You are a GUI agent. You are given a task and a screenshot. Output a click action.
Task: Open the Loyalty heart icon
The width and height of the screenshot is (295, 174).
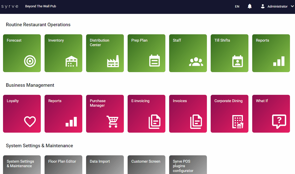click(30, 122)
